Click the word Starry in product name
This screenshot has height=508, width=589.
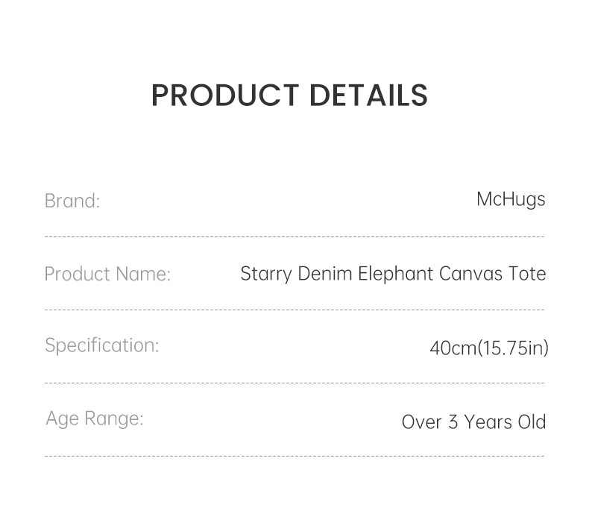click(266, 274)
